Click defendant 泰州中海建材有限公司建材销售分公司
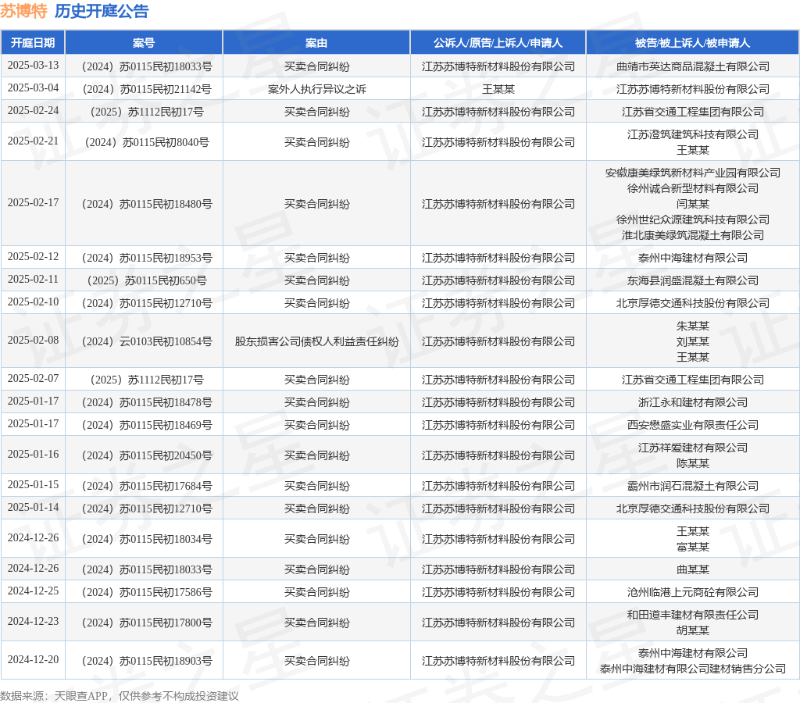800x703 pixels. click(693, 669)
